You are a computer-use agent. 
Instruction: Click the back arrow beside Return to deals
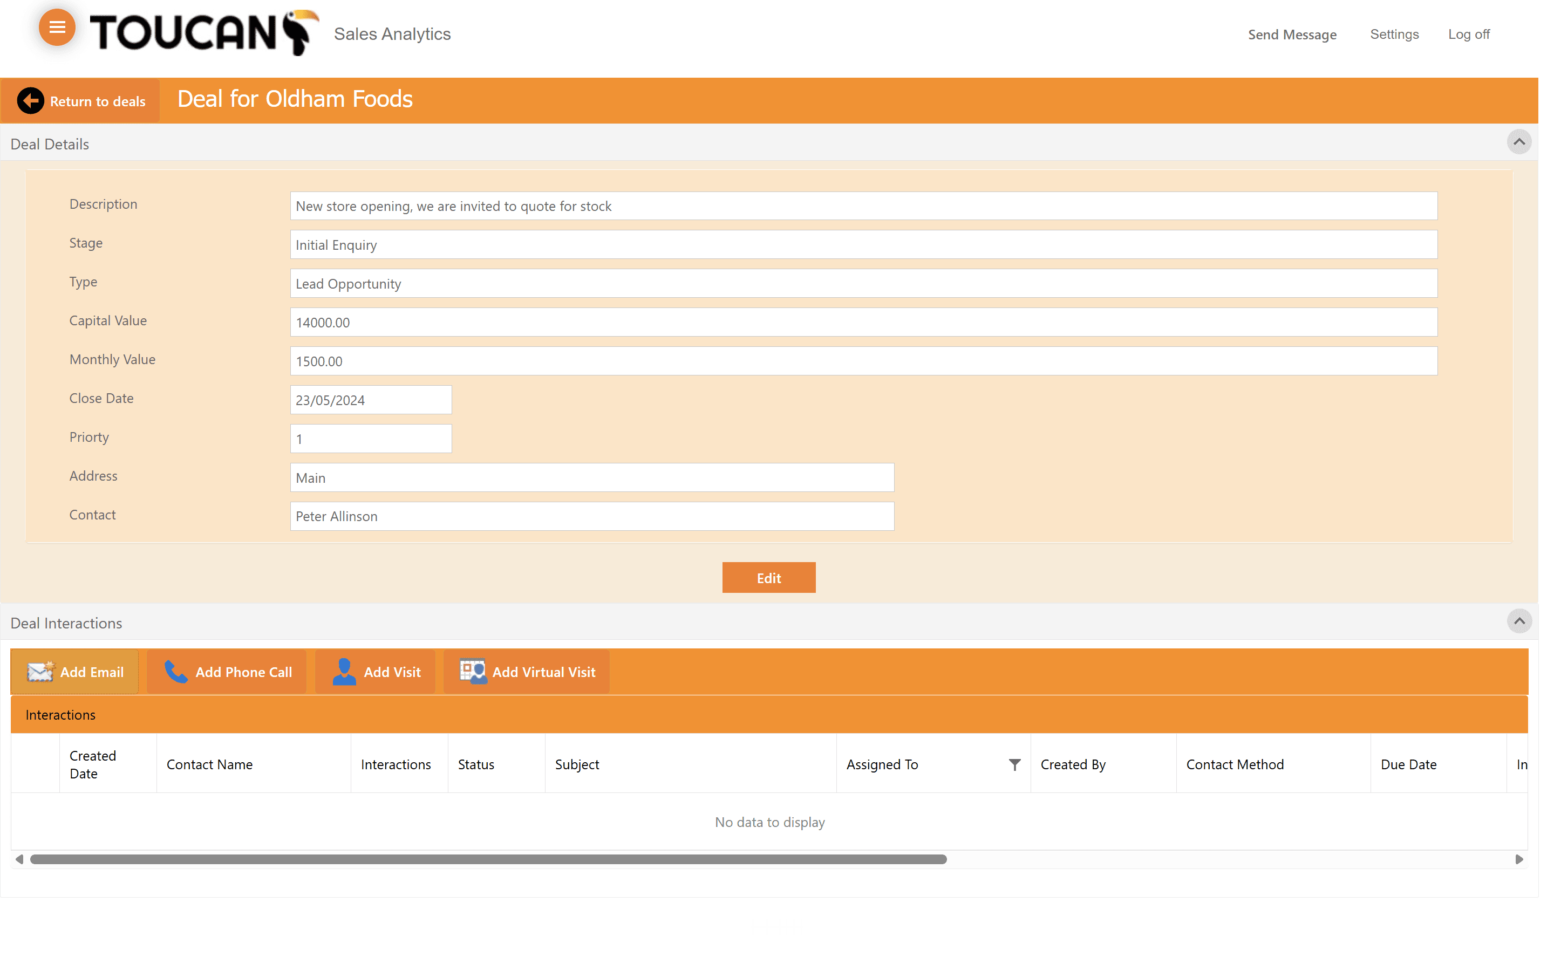(x=30, y=101)
